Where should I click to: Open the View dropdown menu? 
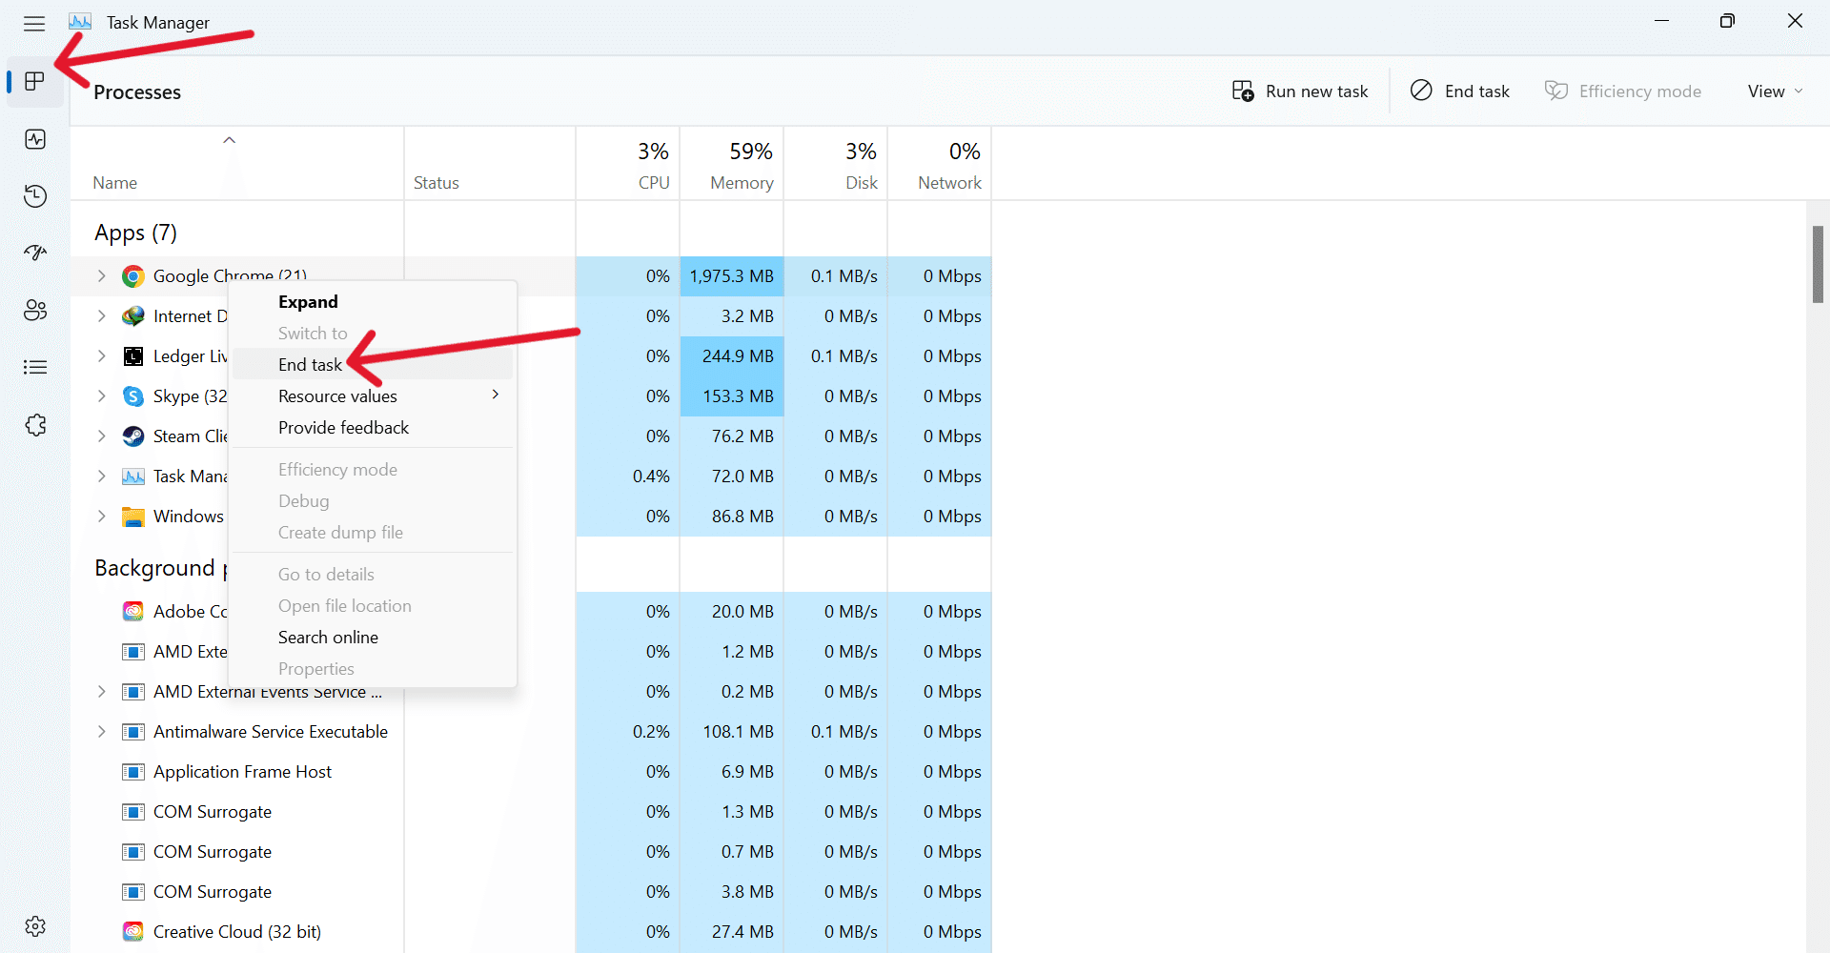pyautogui.click(x=1775, y=91)
